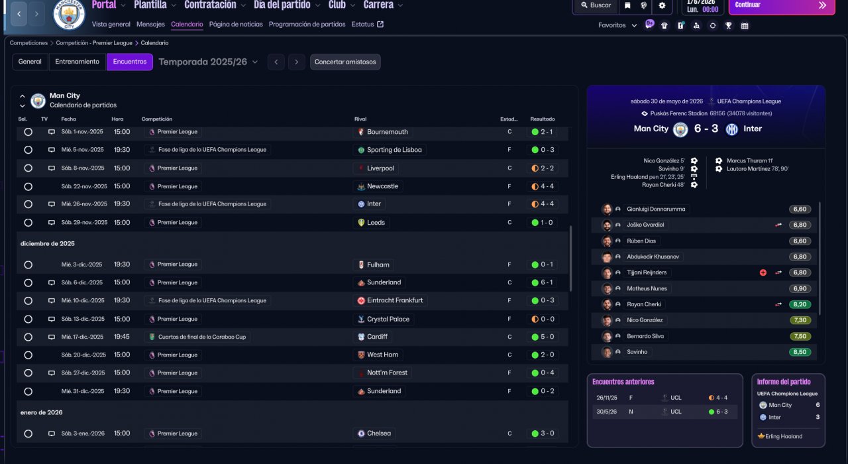Open the Página de noticias tab
Screen dimensions: 848x464
click(236, 25)
